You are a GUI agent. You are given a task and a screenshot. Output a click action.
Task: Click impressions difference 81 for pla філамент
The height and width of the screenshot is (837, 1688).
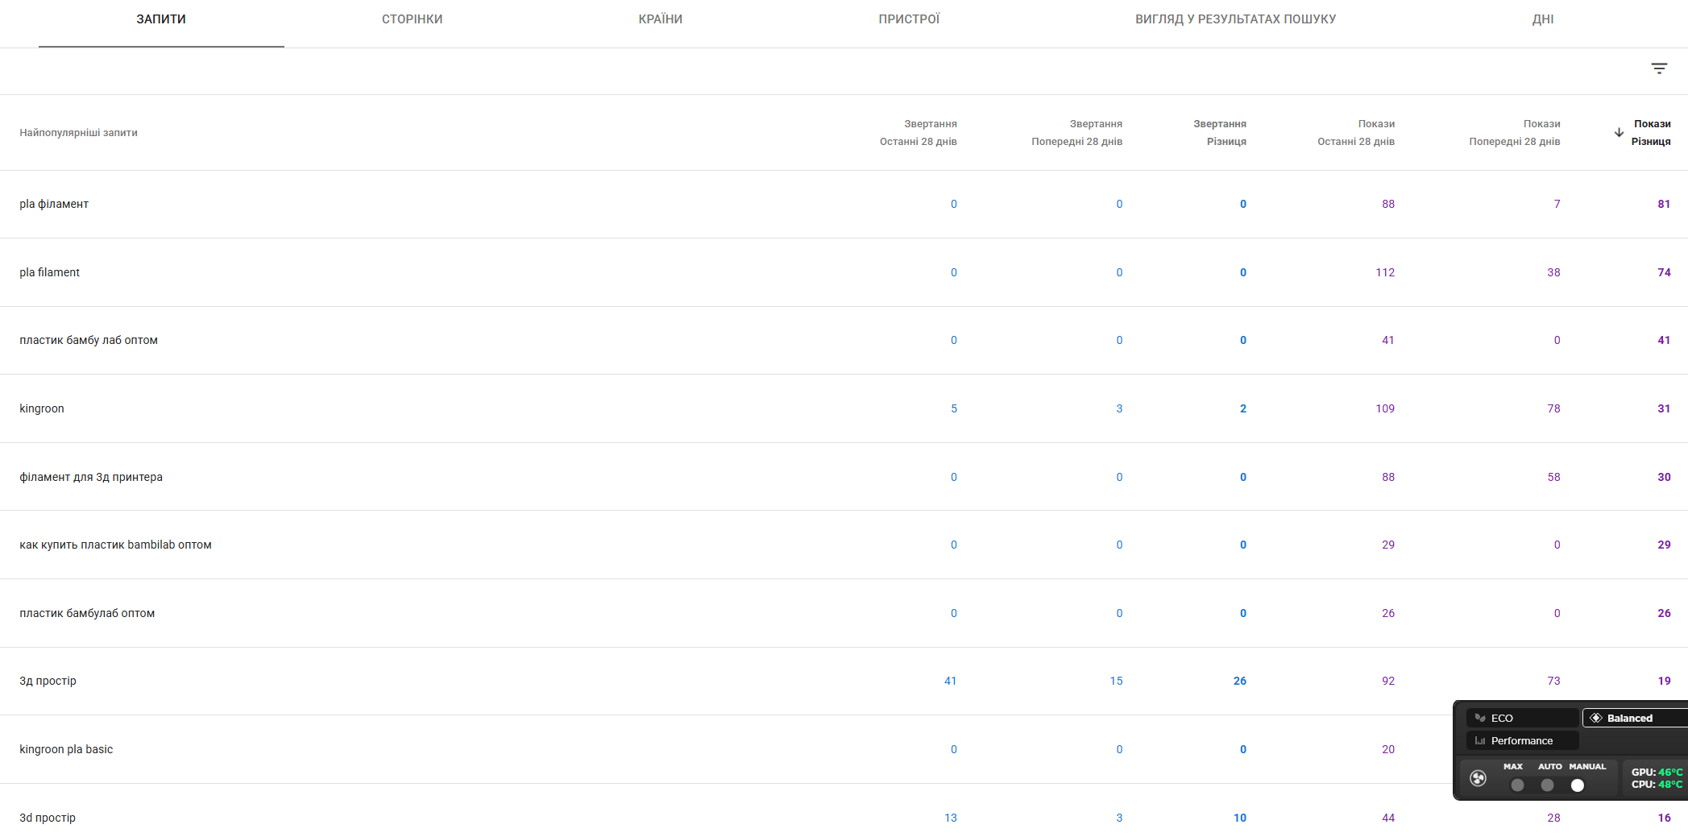click(x=1664, y=204)
